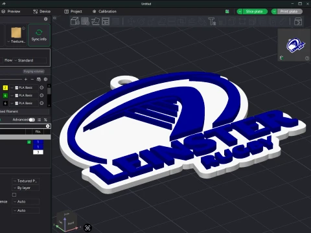
Task: Open the By layer sequence dropdown
Action: click(25, 188)
